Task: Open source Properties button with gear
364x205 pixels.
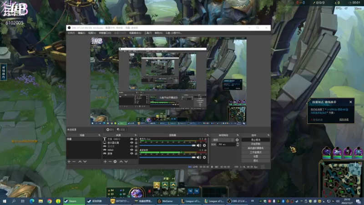Action: point(110,130)
